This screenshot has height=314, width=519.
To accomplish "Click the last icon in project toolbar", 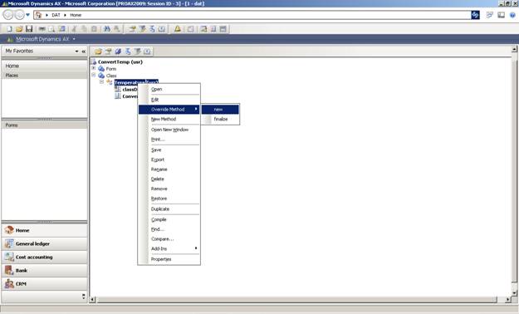I will point(147,52).
